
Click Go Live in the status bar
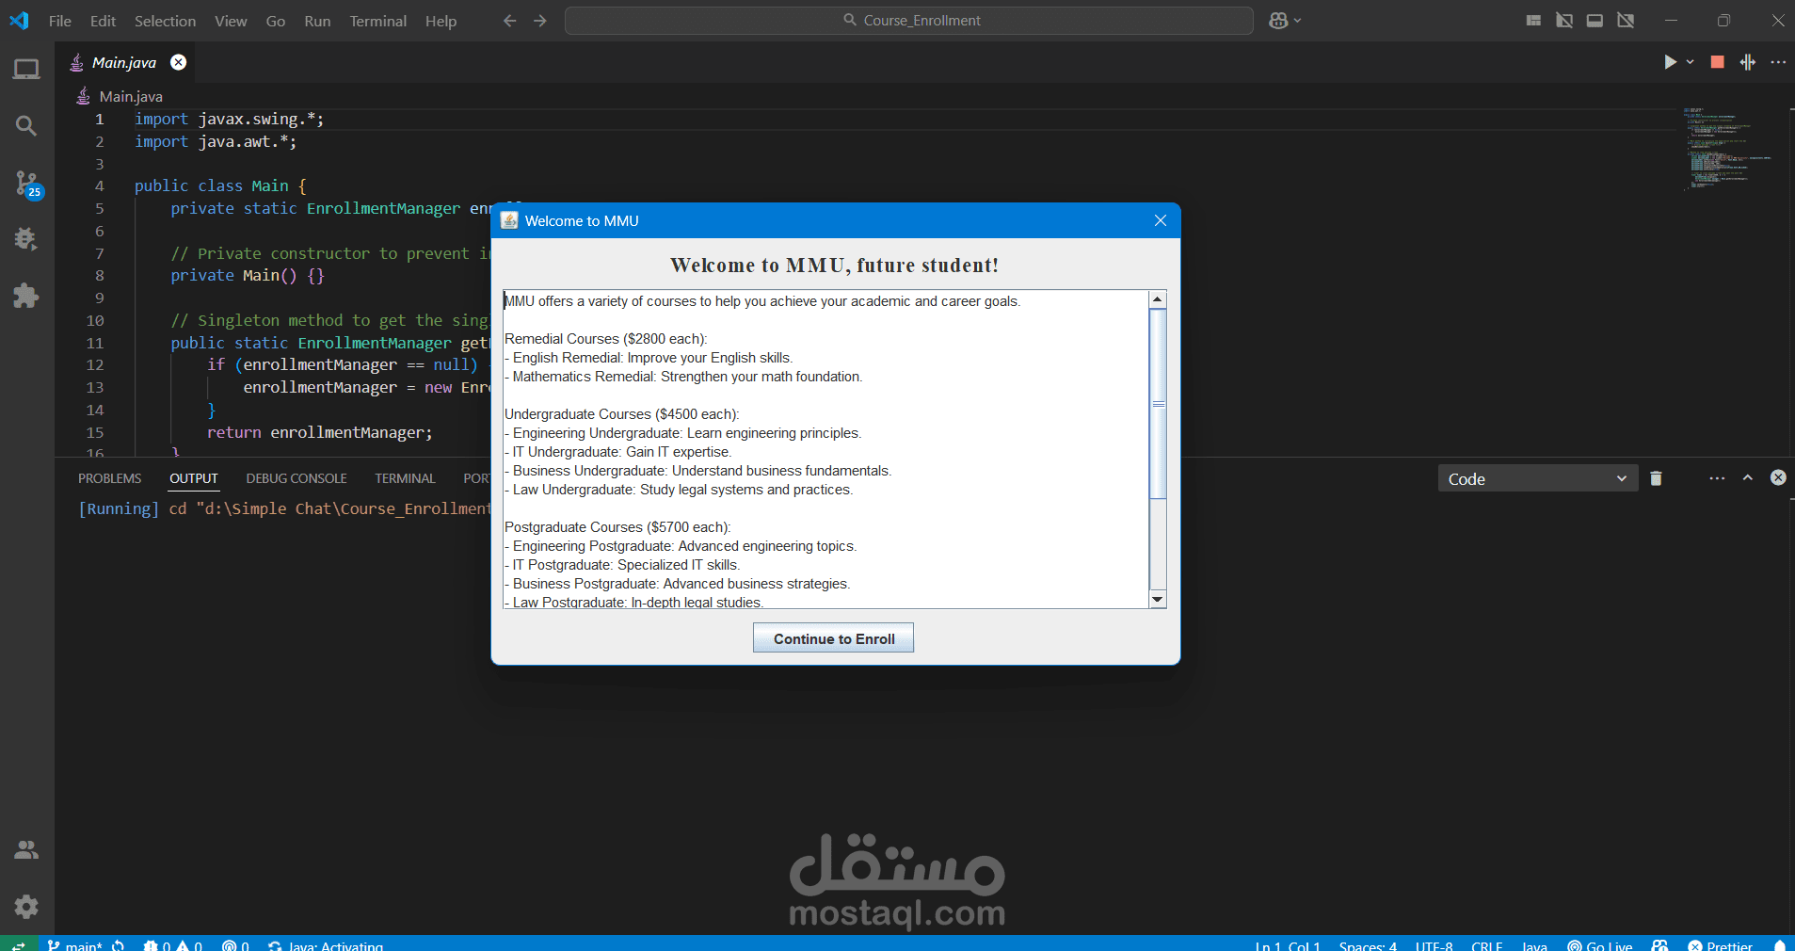(x=1600, y=944)
